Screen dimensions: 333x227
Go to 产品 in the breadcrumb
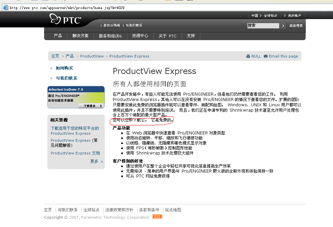pos(69,56)
